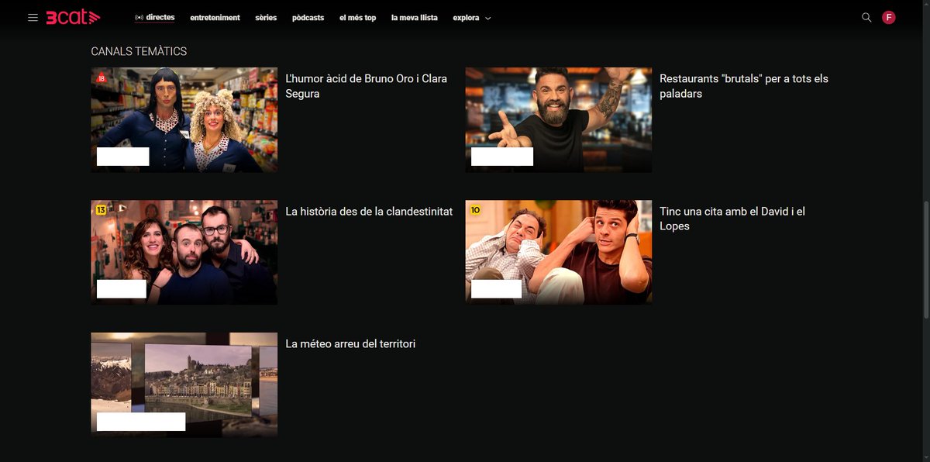Expand the explora dropdown

472,18
